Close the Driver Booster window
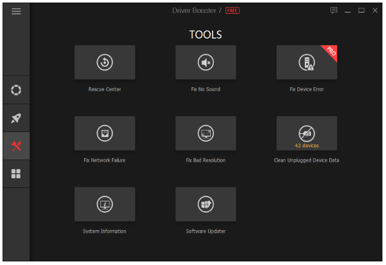 (x=375, y=10)
